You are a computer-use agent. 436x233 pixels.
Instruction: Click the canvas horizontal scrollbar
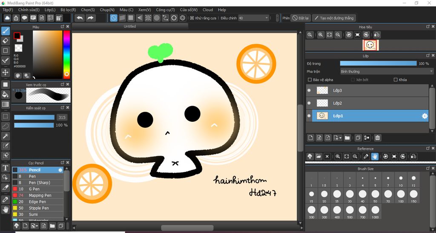coord(187,228)
